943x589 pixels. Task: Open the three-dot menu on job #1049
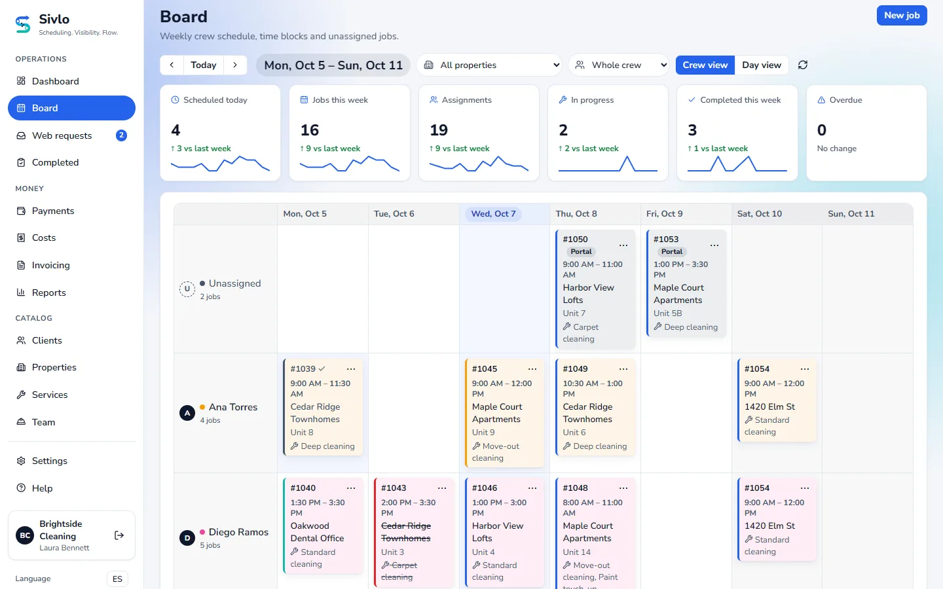pos(623,369)
